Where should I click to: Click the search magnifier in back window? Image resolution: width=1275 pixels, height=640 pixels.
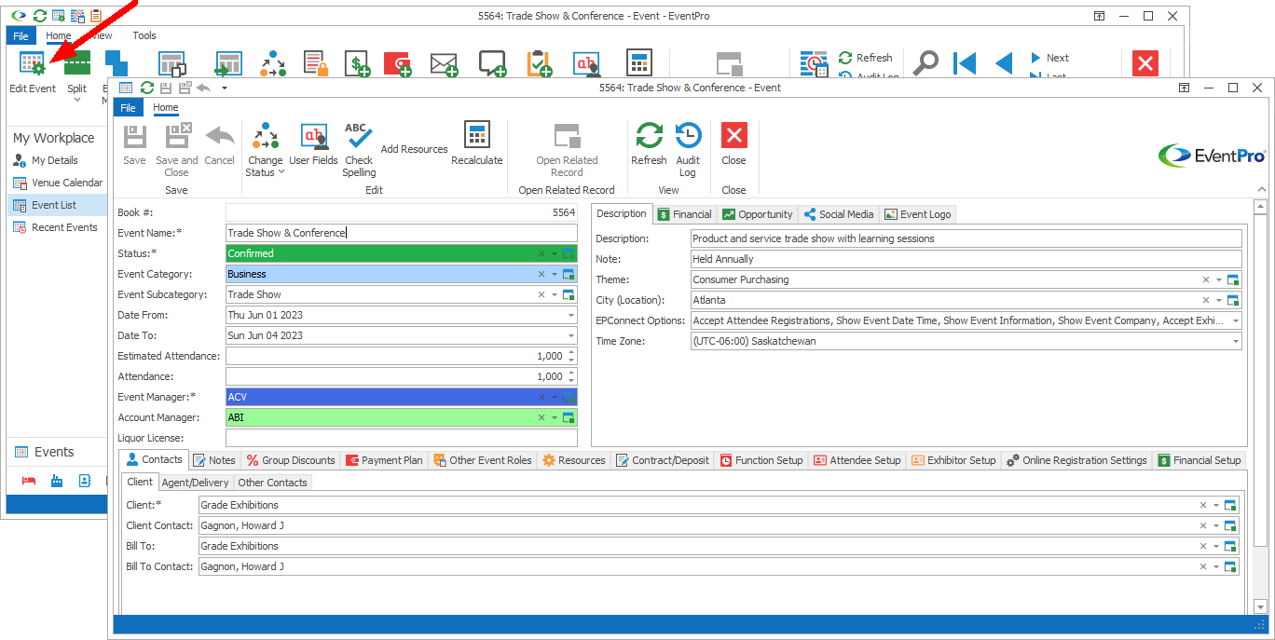[925, 63]
